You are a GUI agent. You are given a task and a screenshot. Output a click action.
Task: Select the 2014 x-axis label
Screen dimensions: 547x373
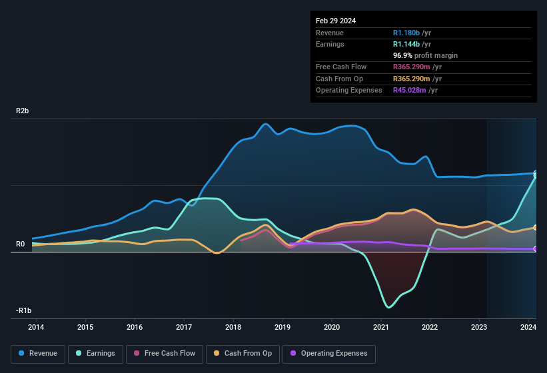[x=36, y=327]
